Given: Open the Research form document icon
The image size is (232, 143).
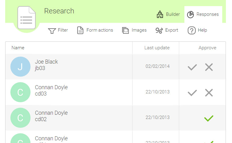Looking at the screenshot, I should click(x=27, y=18).
